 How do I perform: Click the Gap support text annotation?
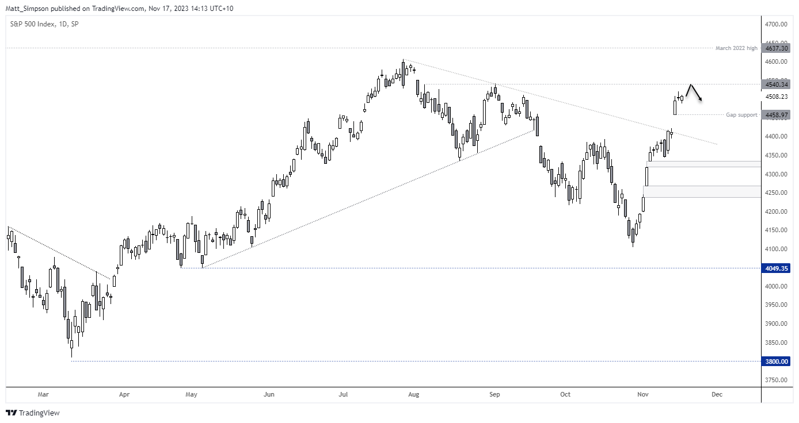coord(741,115)
